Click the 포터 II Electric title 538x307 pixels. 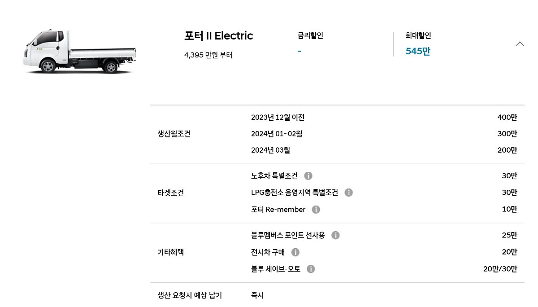(x=218, y=36)
